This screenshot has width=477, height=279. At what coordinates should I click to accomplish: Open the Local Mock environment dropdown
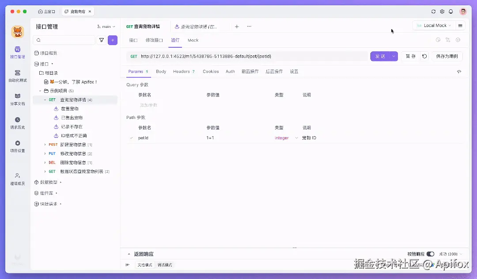tap(434, 26)
